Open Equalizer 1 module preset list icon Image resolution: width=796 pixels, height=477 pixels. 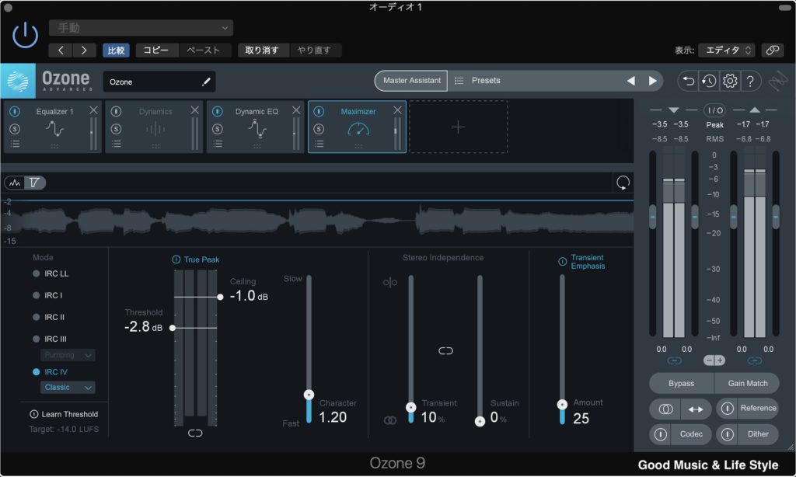pos(16,144)
